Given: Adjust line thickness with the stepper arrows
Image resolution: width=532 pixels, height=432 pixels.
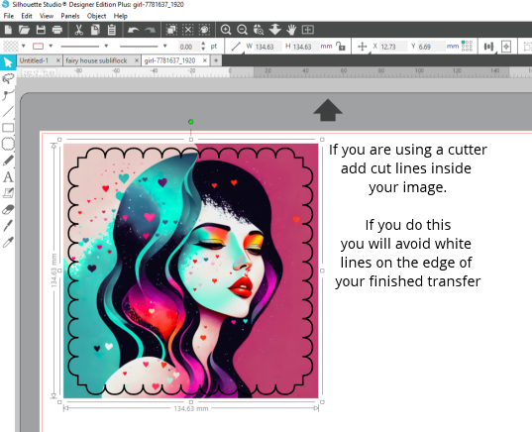Looking at the screenshot, I should point(203,47).
